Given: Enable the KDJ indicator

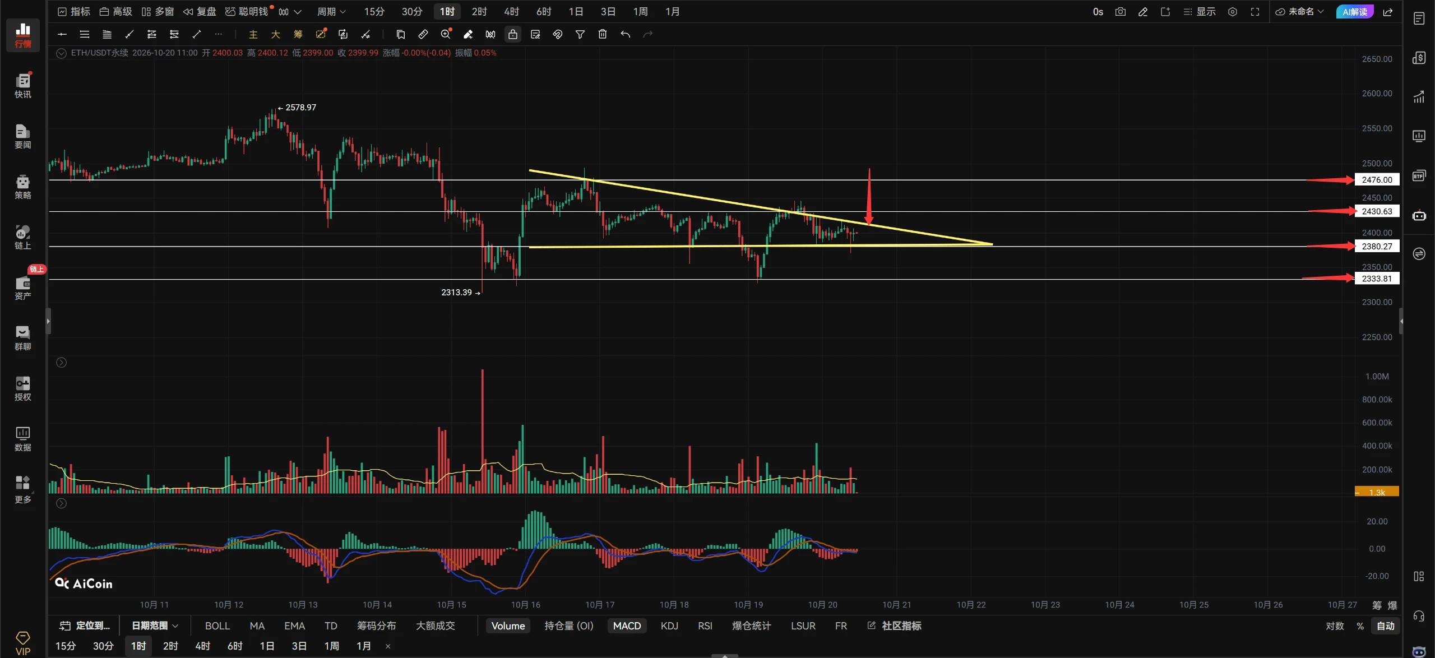Looking at the screenshot, I should point(669,625).
